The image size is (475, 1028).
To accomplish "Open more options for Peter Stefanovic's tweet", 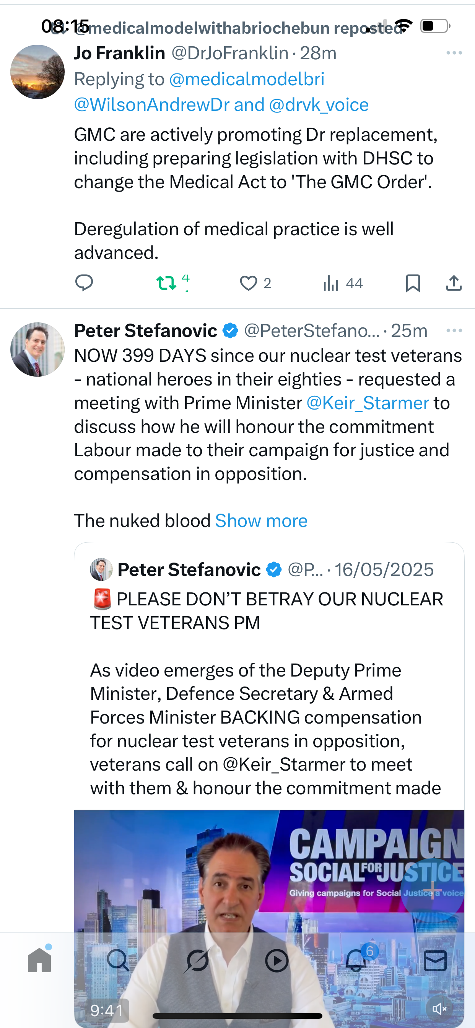I will point(454,330).
